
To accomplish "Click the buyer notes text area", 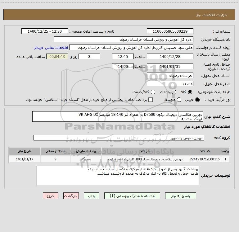I will click(118, 175).
